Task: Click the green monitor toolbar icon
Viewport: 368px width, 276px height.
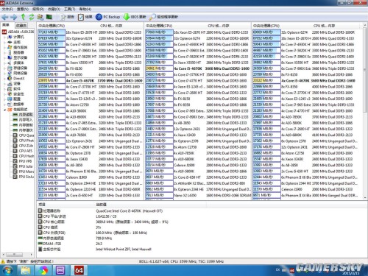Action: [49, 17]
